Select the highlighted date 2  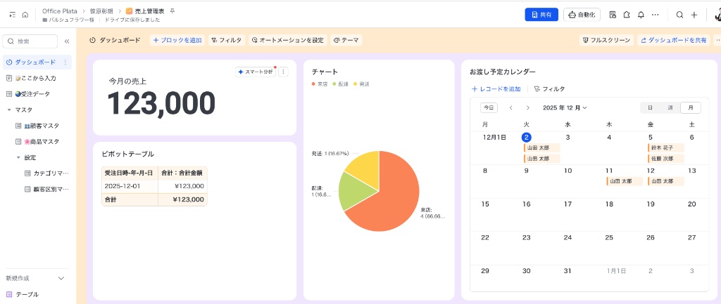[527, 137]
